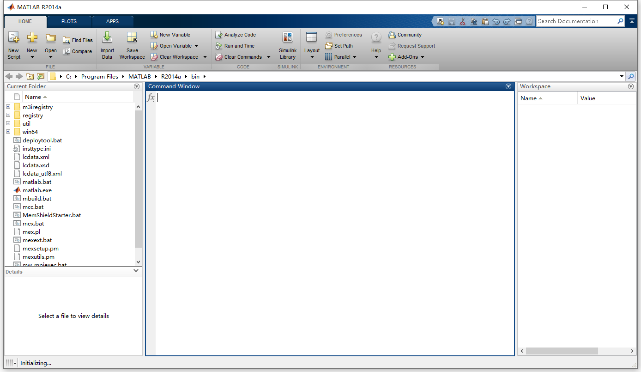Click the Parallel icon
Image resolution: width=641 pixels, height=372 pixels.
[329, 57]
